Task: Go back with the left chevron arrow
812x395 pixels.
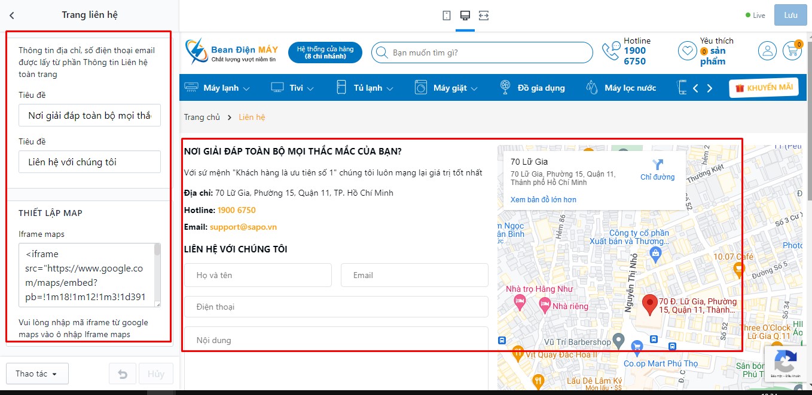Action: coord(12,16)
